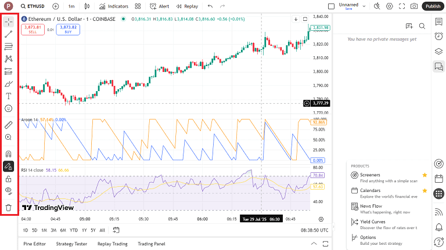Click the Publish button
The image size is (446, 250).
(x=432, y=6)
